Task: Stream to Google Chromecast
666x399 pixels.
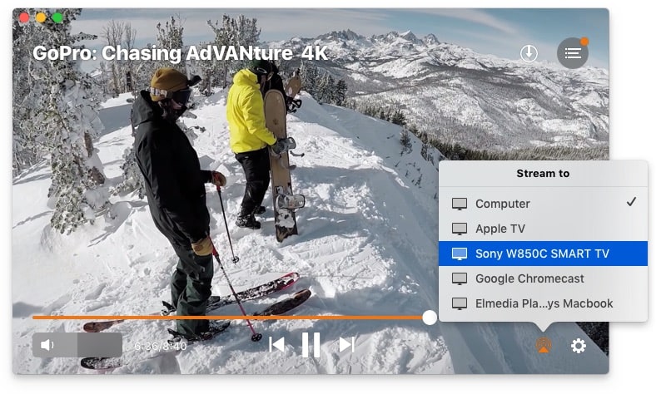Action: pyautogui.click(x=543, y=278)
